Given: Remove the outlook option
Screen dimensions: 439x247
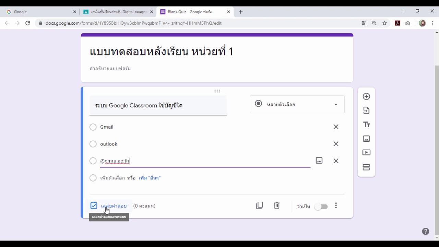Looking at the screenshot, I should (x=336, y=144).
